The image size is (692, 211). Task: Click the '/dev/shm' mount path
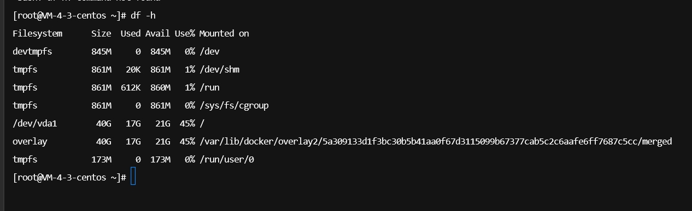coord(219,70)
